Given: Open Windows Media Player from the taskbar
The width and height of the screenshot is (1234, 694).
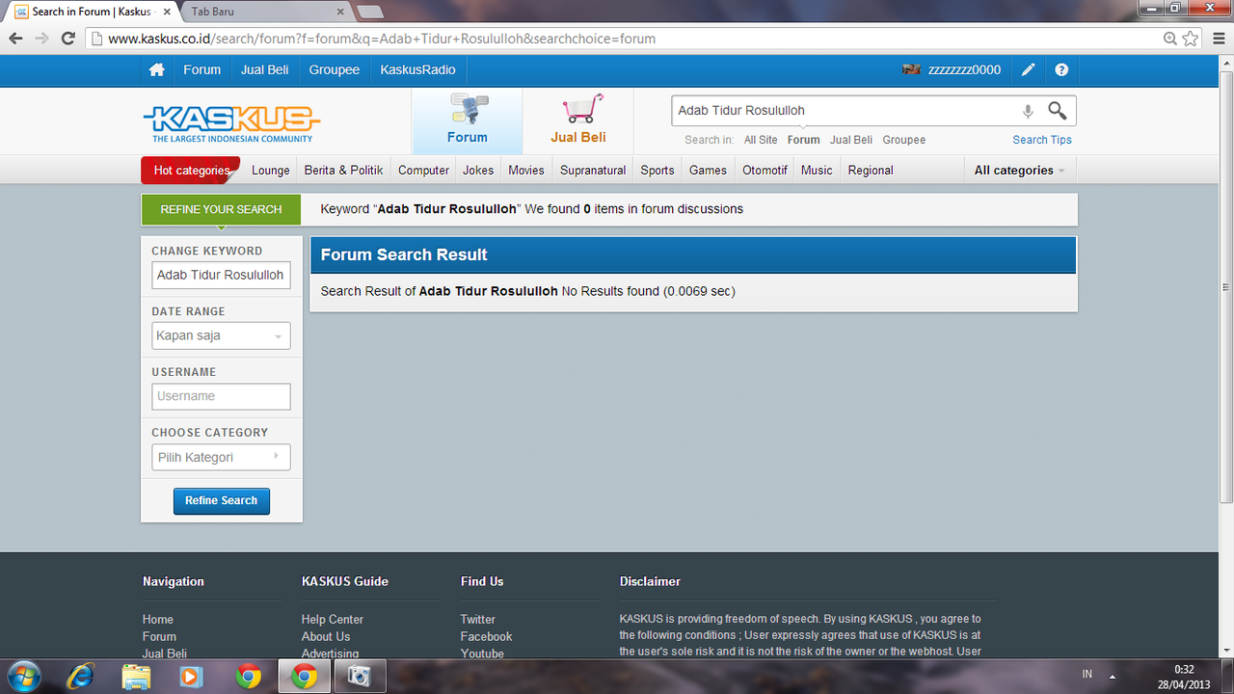Looking at the screenshot, I should [192, 677].
